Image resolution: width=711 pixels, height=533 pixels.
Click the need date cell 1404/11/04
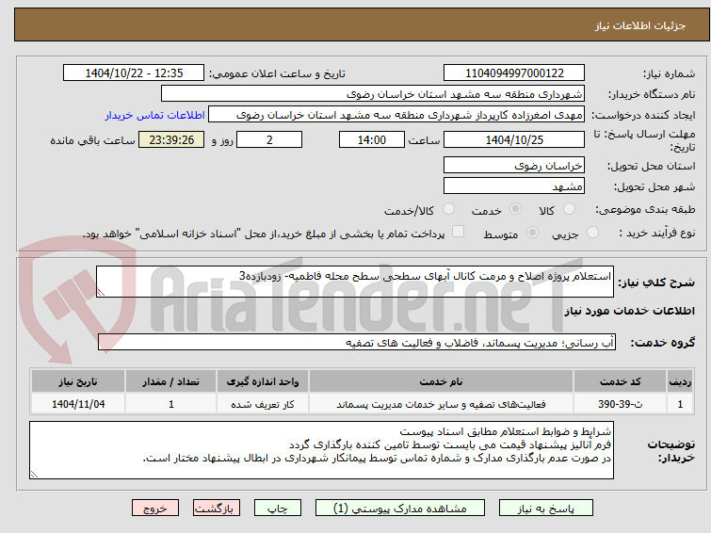[78, 404]
